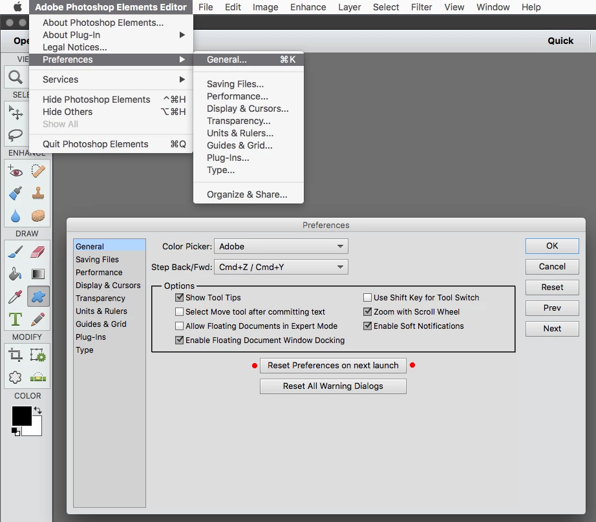
Task: Click the black foreground color swatch
Action: (x=21, y=415)
